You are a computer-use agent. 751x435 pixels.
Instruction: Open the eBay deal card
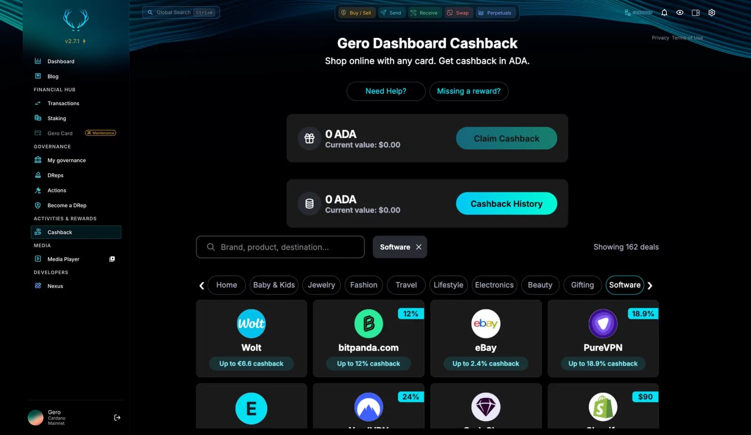click(486, 339)
